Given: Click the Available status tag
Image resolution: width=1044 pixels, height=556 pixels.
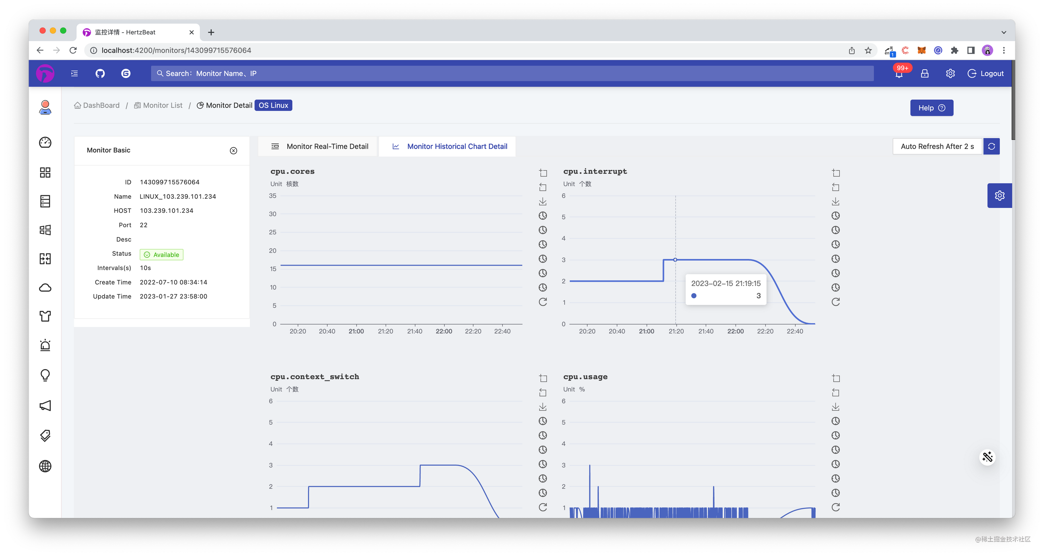Looking at the screenshot, I should [x=161, y=254].
